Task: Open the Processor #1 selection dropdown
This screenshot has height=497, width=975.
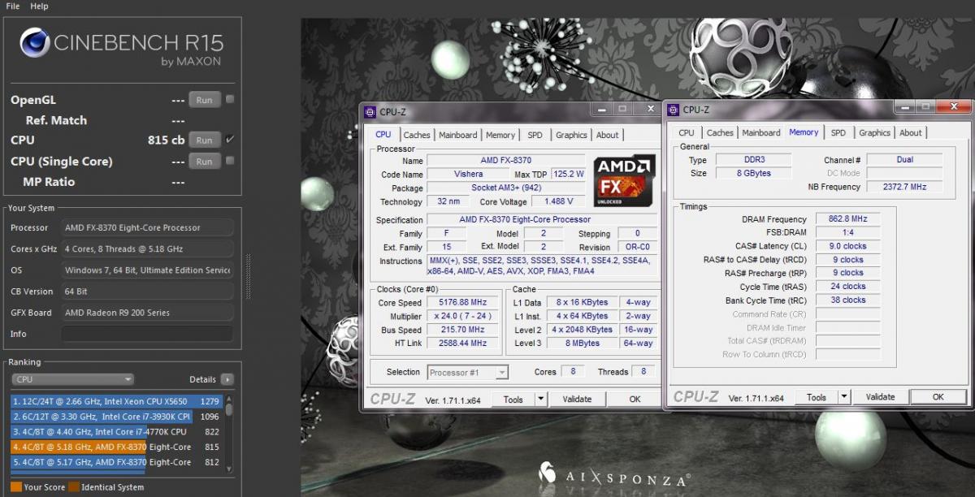Action: 467,372
